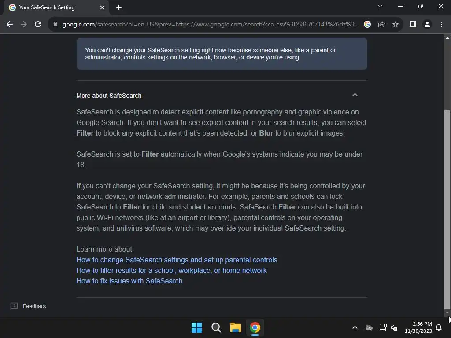Share this page using share icon

click(x=381, y=25)
